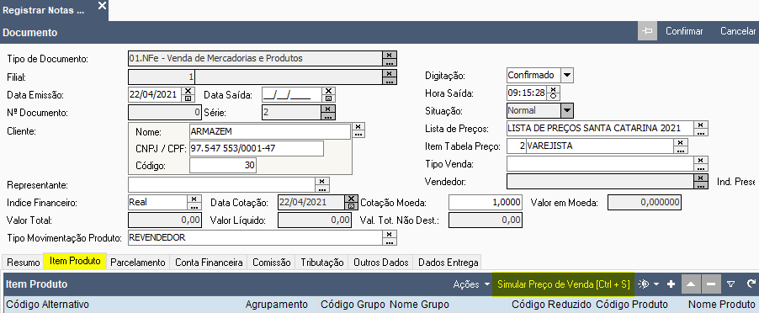Image resolution: width=759 pixels, height=313 pixels.
Task: Clear Tipo Movimentação Produto field
Action: click(x=390, y=234)
